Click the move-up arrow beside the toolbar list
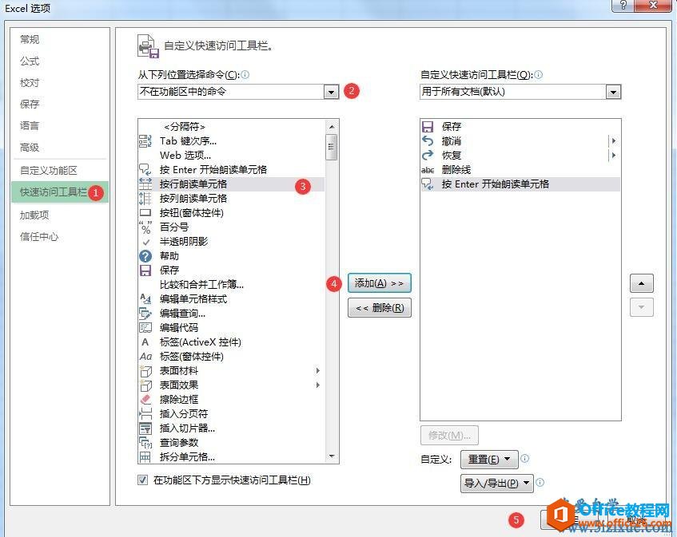The width and height of the screenshot is (677, 537). click(641, 282)
